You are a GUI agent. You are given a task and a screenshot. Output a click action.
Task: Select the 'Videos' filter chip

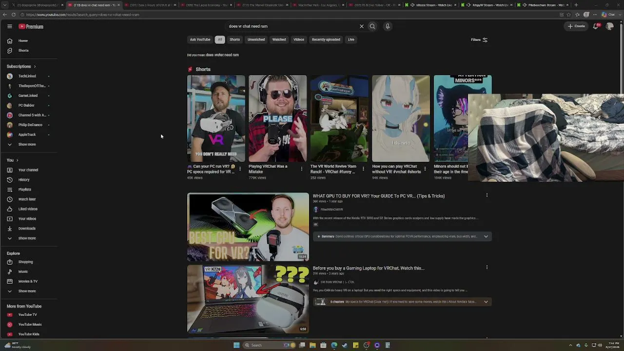point(299,39)
